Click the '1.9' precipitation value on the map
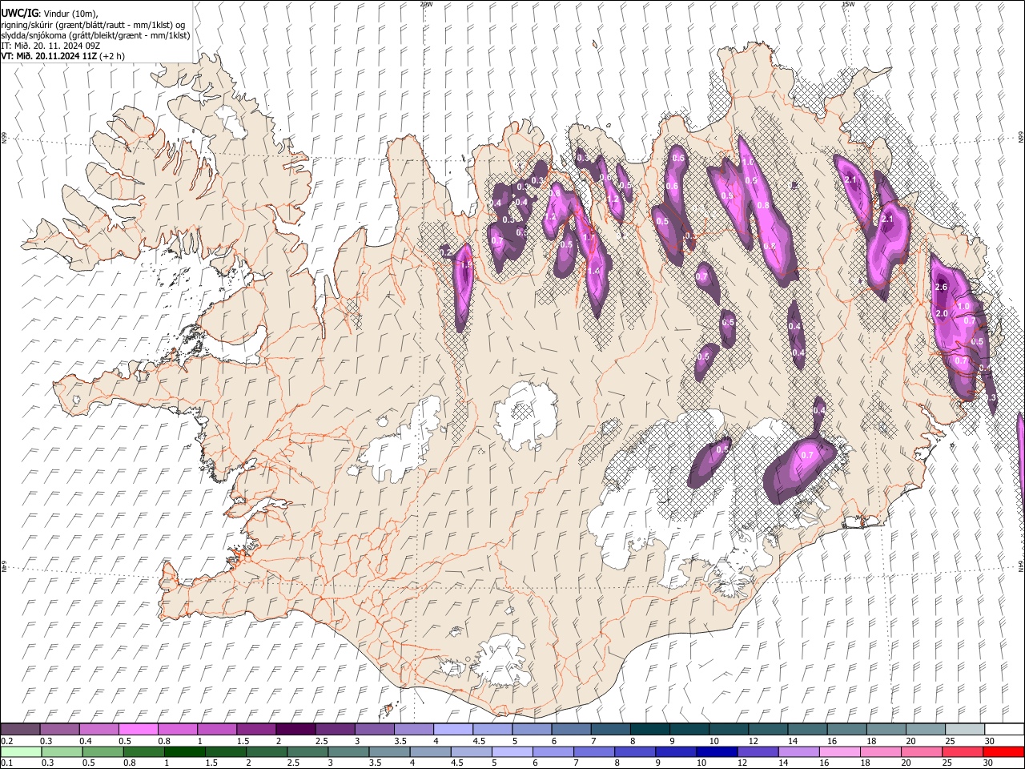This screenshot has width=1025, height=769. pyautogui.click(x=466, y=264)
